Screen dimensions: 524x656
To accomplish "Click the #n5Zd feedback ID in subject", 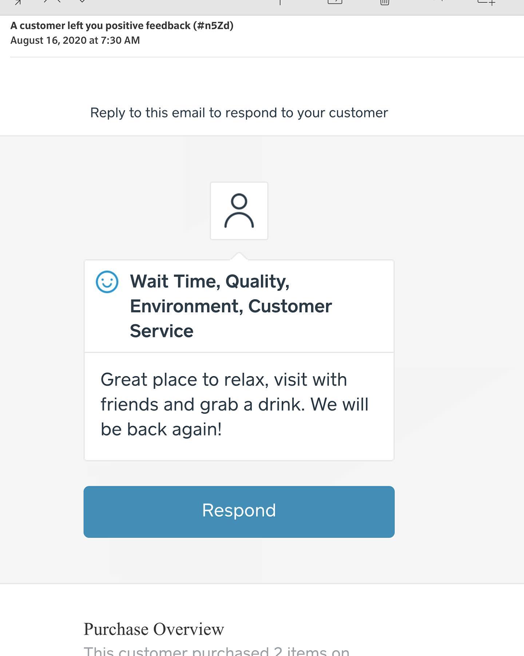I will (213, 26).
